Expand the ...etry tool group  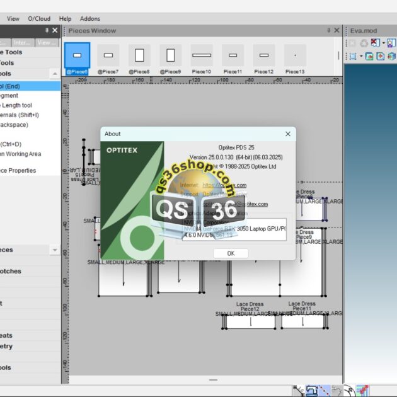30,346
